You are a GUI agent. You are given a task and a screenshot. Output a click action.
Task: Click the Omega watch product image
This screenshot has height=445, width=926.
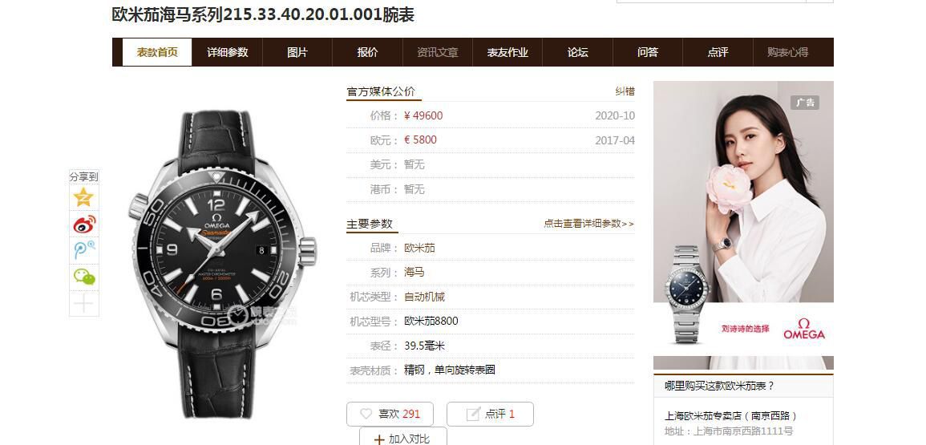(x=222, y=264)
